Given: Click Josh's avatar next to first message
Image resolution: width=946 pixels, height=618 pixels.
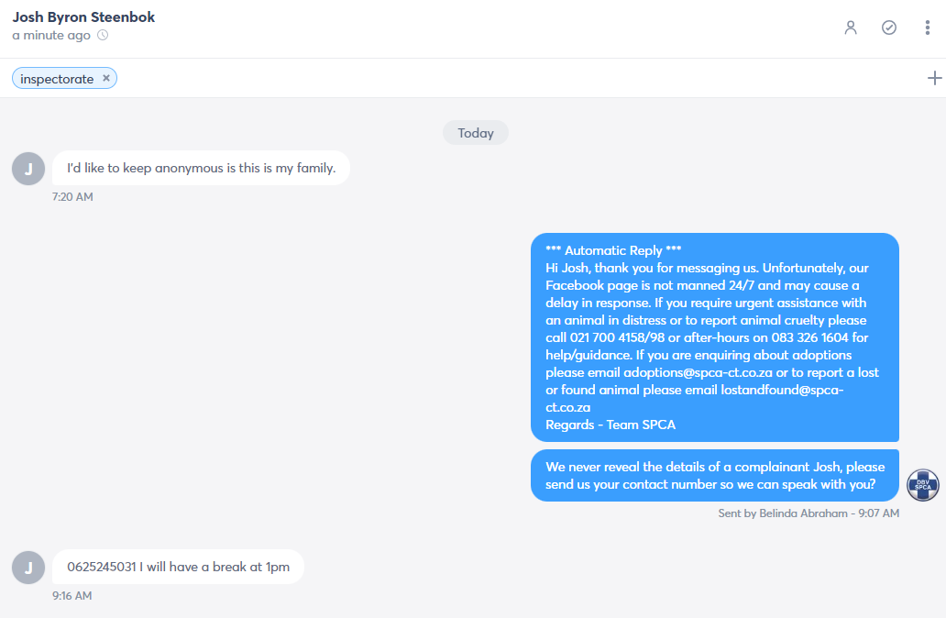Looking at the screenshot, I should pyautogui.click(x=28, y=169).
